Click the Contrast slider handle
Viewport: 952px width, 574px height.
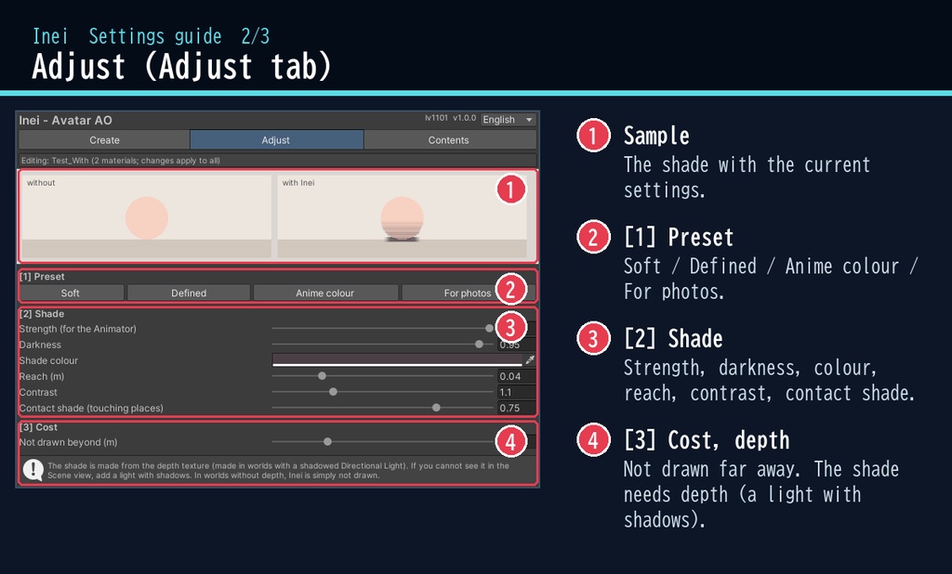click(333, 392)
